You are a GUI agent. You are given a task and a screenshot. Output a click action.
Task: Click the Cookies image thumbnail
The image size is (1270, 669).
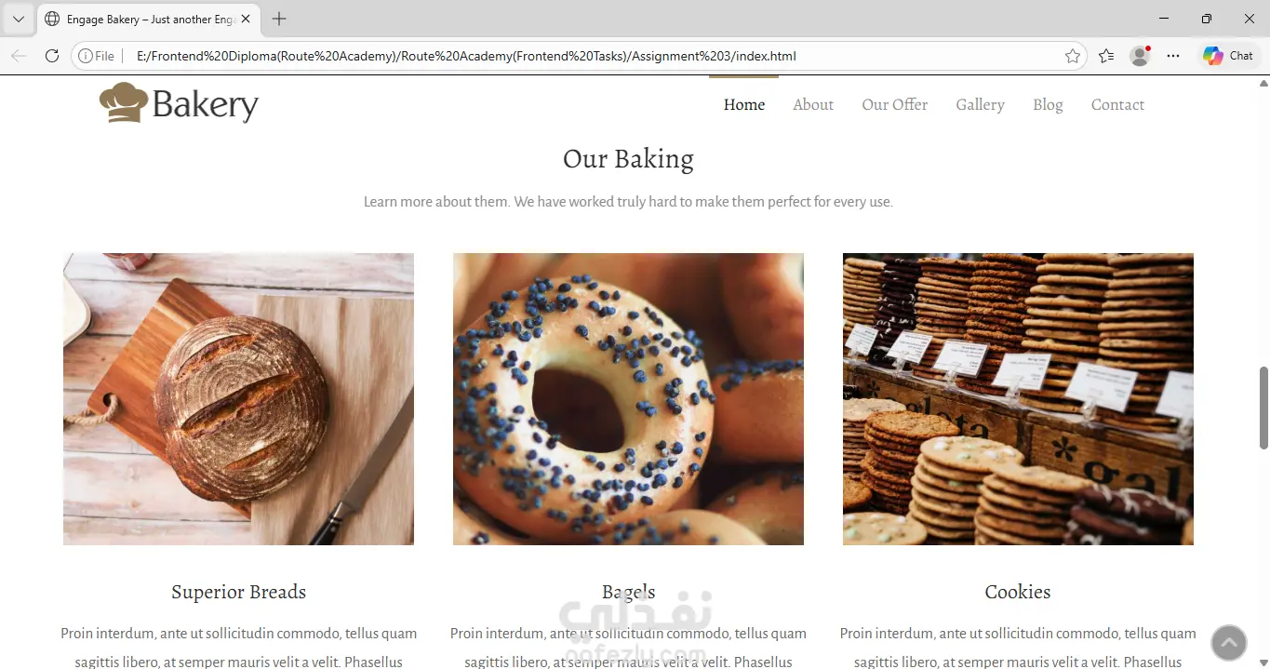tap(1018, 399)
